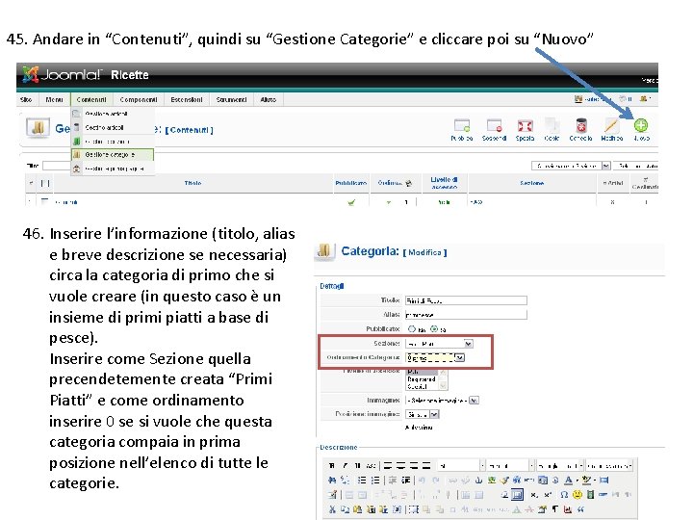Choose Gestione articoli in Contenuti dropdown
This screenshot has height=520, width=693.
pos(113,114)
